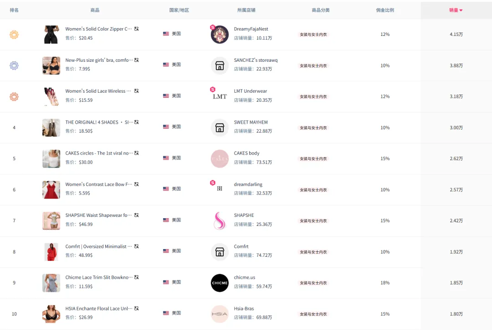Screen dimensions: 492x330
Task: Open Hsia-Bras store name
Action: 244,308
